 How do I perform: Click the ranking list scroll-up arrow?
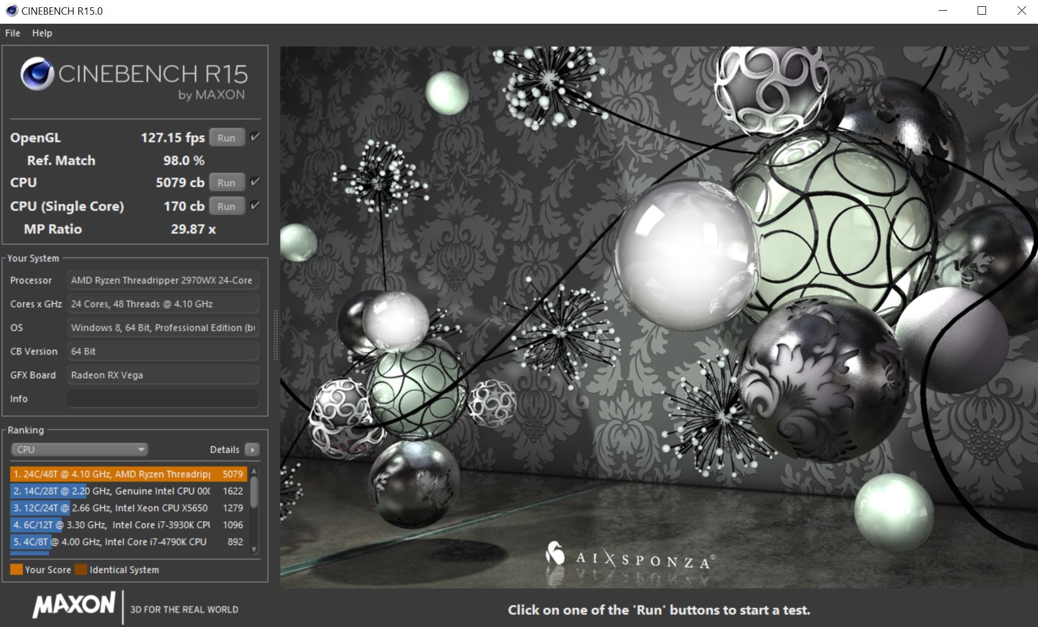pos(254,471)
